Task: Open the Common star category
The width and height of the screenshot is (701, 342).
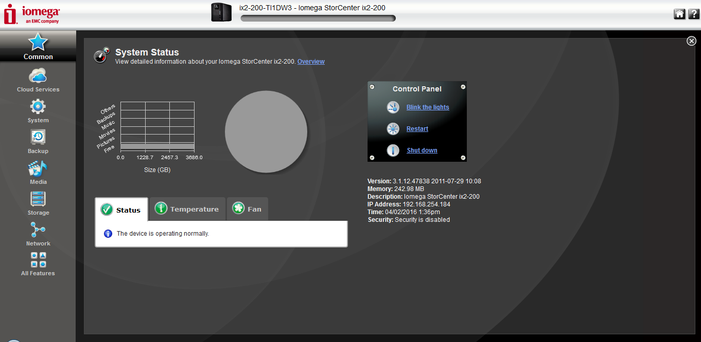Action: coord(38,46)
